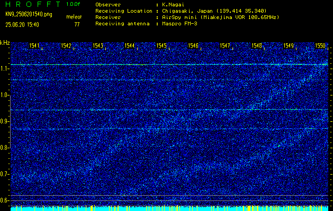Select the AirSpy mini receiver value
The height and width of the screenshot is (211, 333).
[x=220, y=17]
